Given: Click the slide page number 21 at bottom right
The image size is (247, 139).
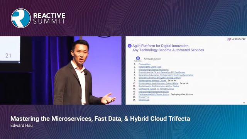Looking at the screenshot, I should [x=244, y=103].
